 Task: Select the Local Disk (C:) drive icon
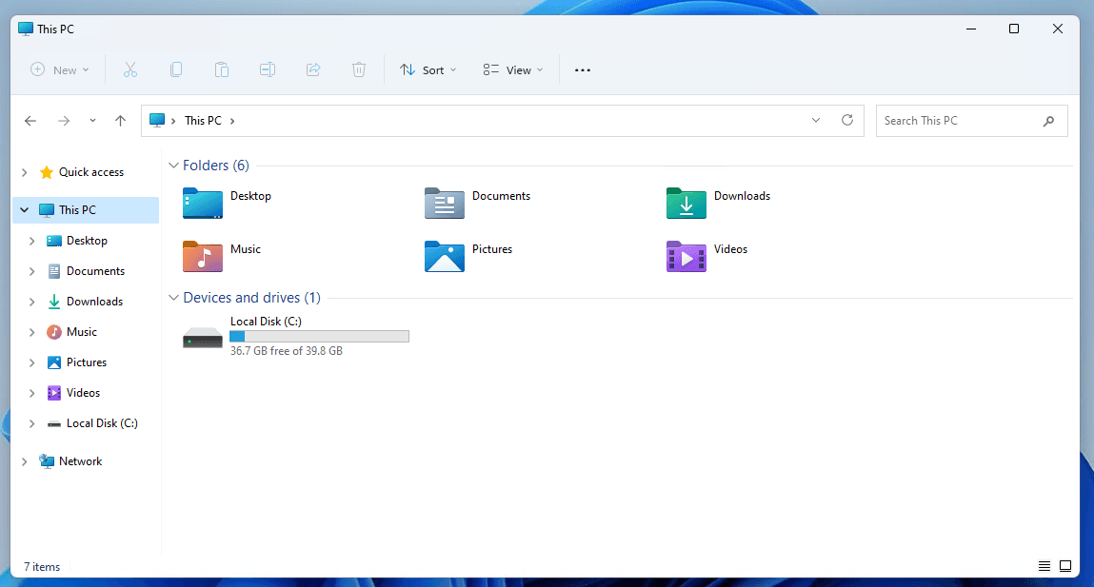point(203,338)
